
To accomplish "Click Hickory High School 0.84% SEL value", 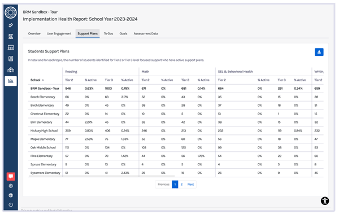I will [298, 130].
